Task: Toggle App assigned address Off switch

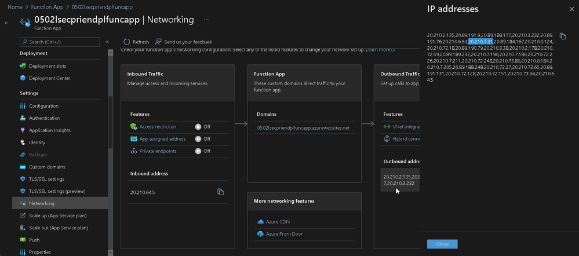Action: (198, 138)
